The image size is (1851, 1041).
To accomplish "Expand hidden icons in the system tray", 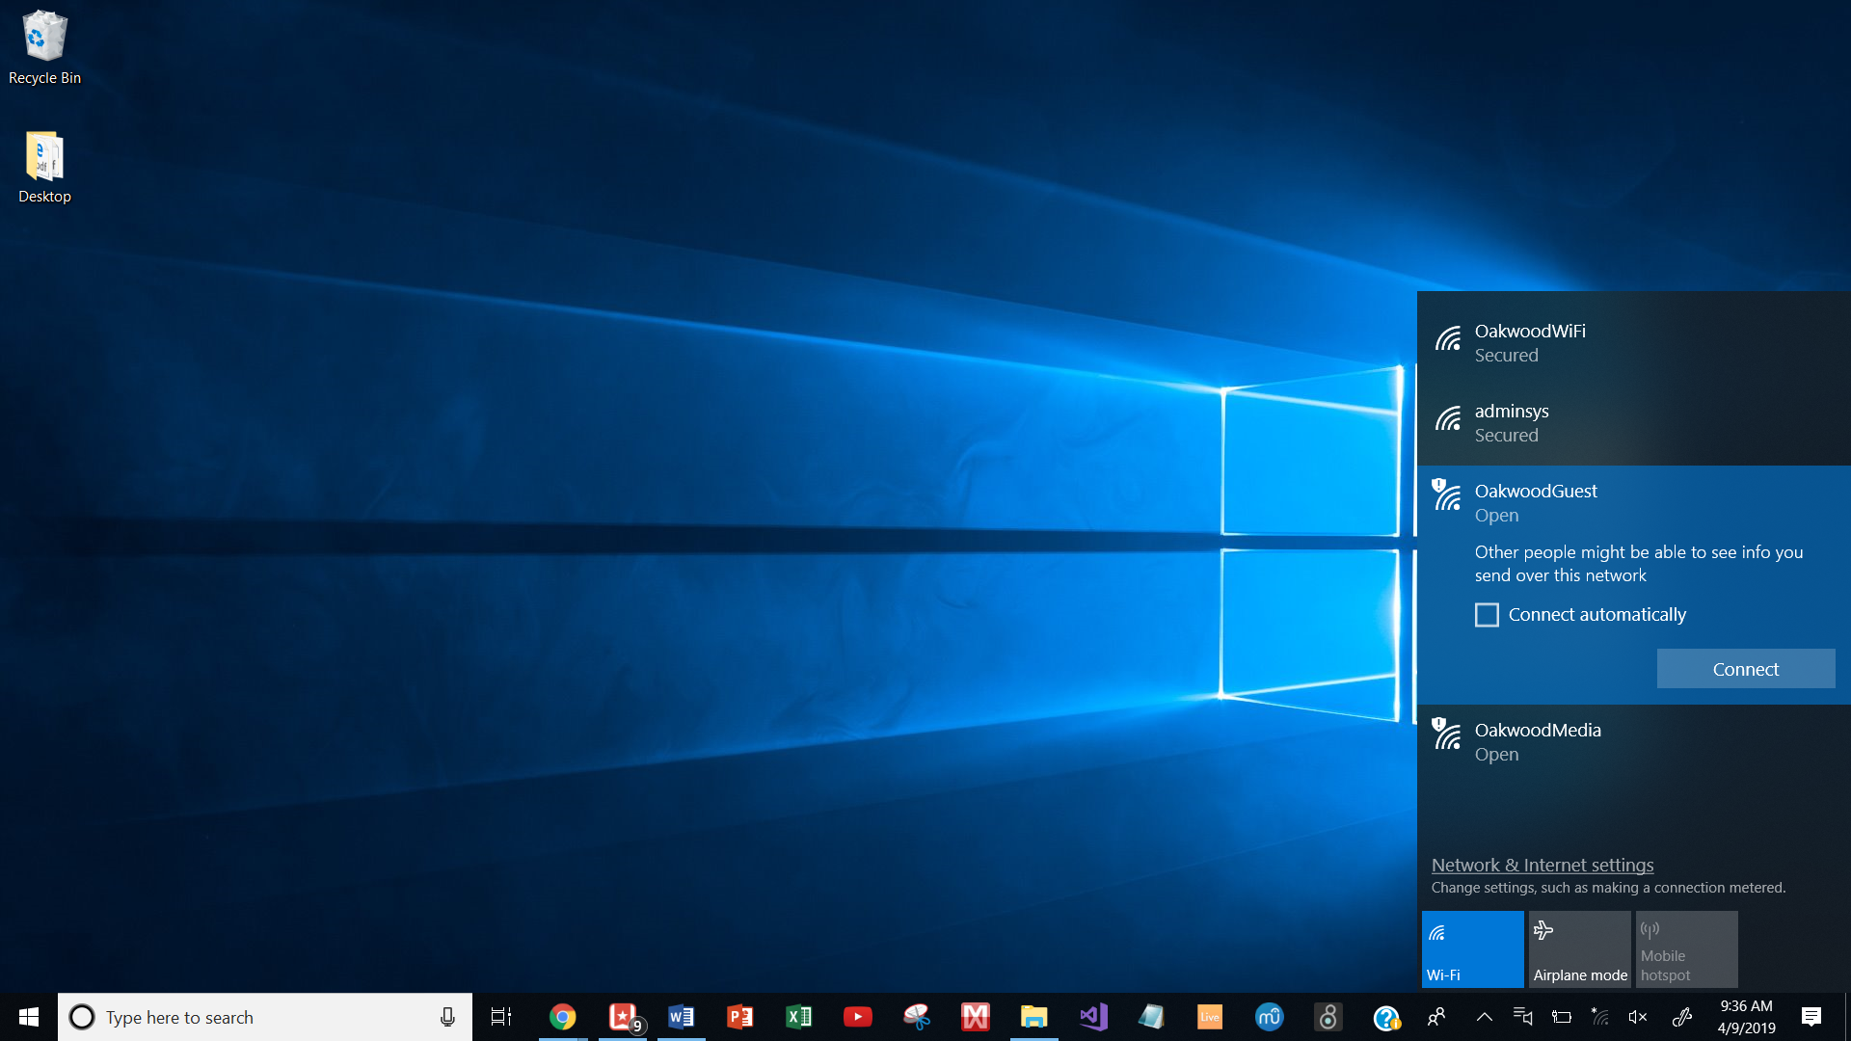I will [x=1485, y=1016].
